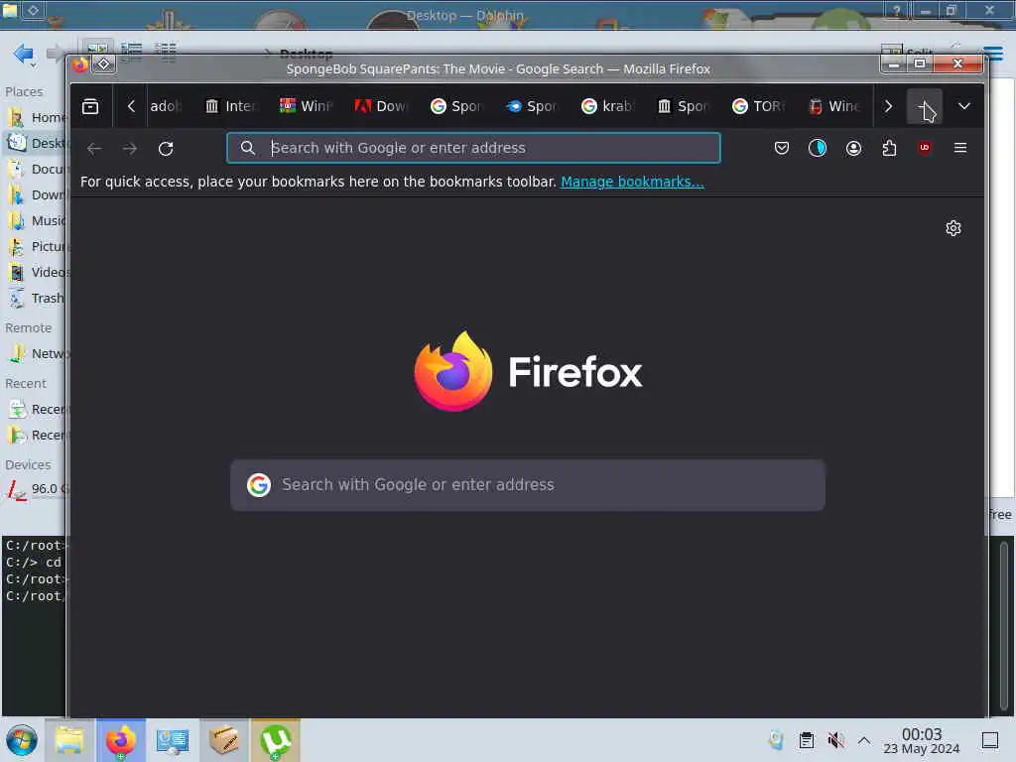Switch to the 'krab' Google tab

click(608, 106)
